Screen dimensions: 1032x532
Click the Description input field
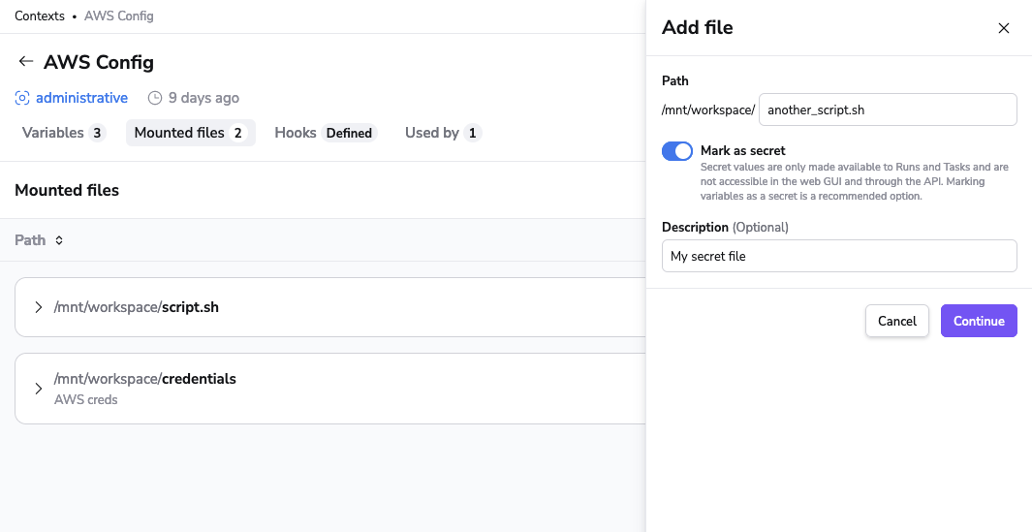point(839,256)
